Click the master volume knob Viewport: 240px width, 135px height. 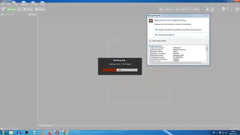(223, 9)
